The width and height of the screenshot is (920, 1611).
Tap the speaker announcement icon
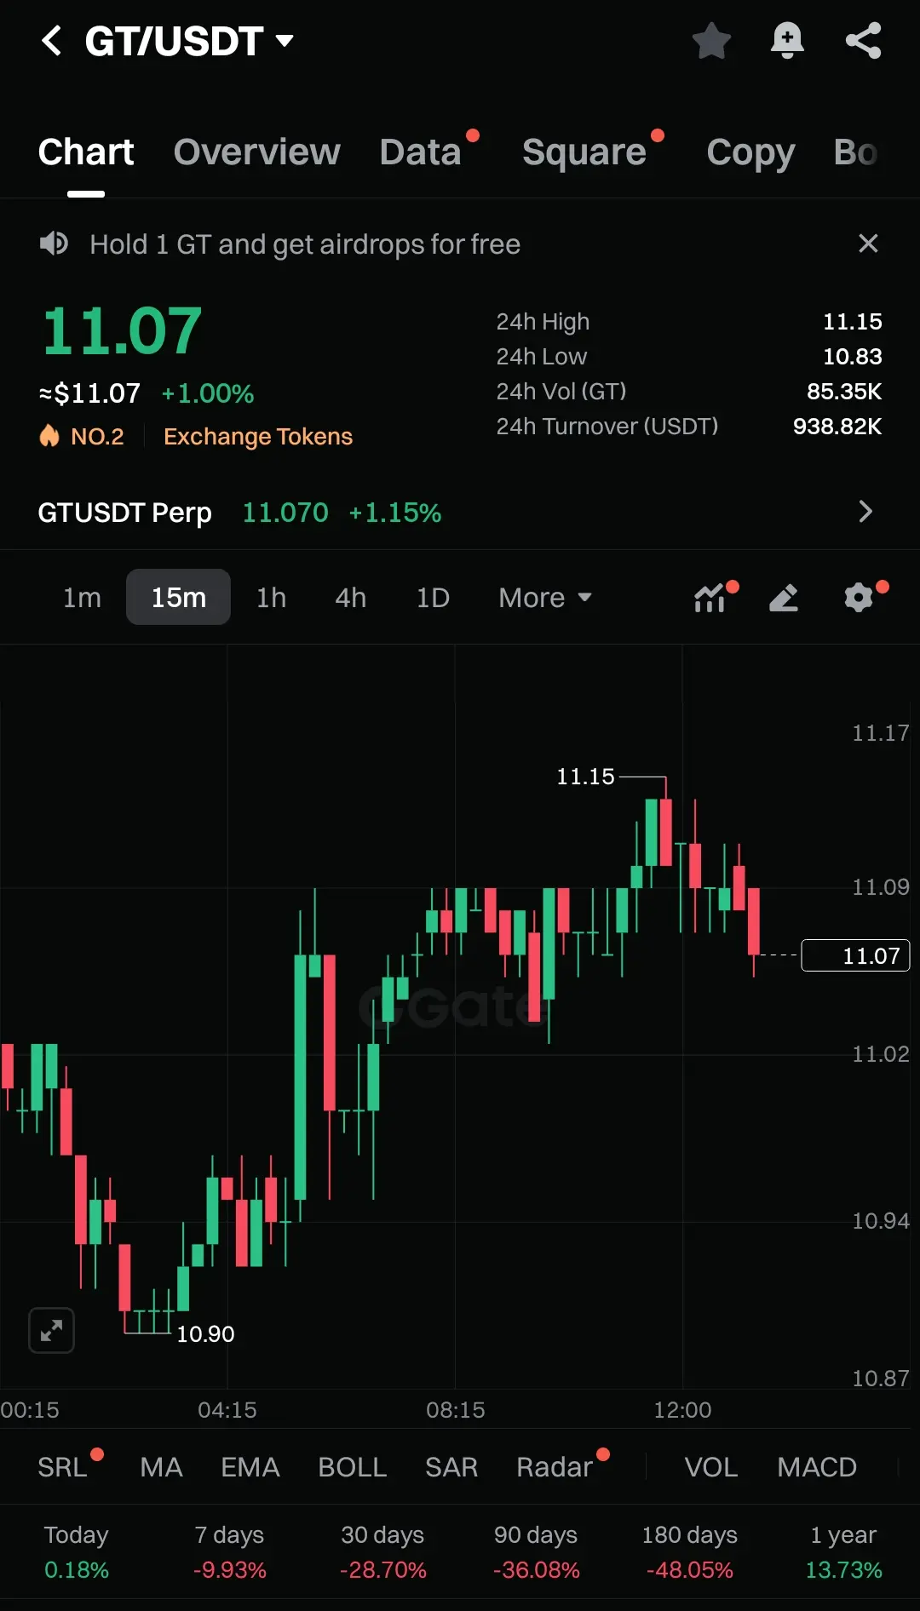55,244
